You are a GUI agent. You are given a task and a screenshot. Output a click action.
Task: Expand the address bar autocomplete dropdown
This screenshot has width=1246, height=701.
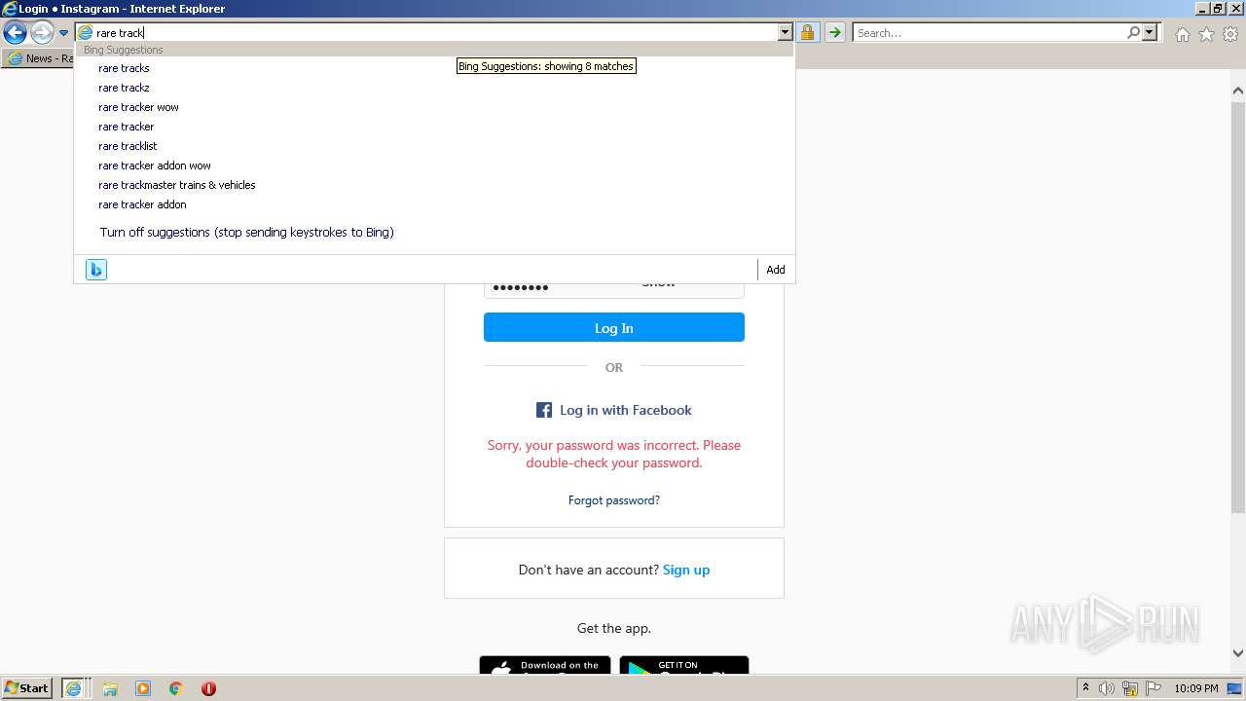(x=785, y=32)
